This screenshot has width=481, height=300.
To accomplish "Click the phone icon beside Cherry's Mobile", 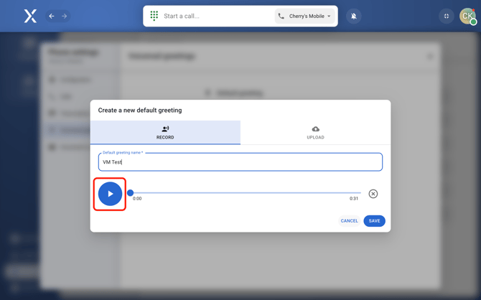I will [281, 16].
